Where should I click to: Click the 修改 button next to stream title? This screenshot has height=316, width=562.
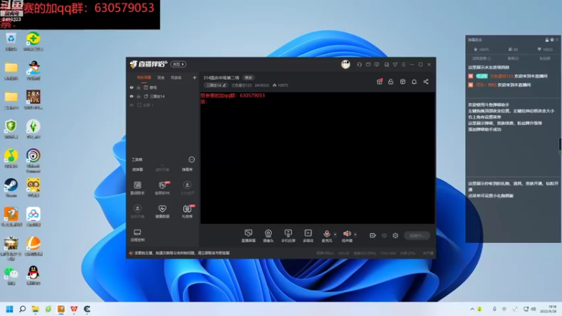point(249,77)
